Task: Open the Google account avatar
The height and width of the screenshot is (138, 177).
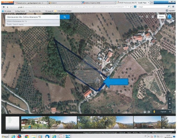Action: click(169, 17)
